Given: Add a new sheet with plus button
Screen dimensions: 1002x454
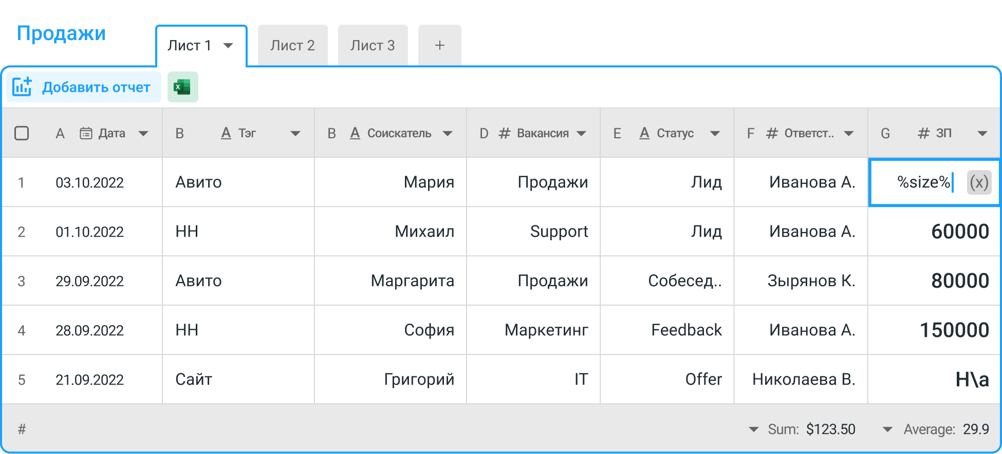Looking at the screenshot, I should [x=439, y=46].
